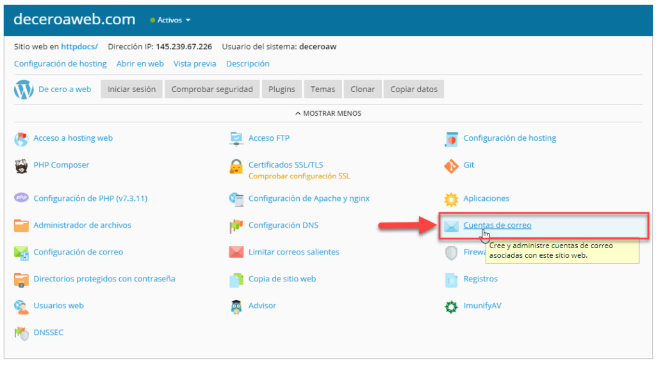Image resolution: width=656 pixels, height=376 pixels.
Task: Open the PHP Composer link
Action: point(61,164)
